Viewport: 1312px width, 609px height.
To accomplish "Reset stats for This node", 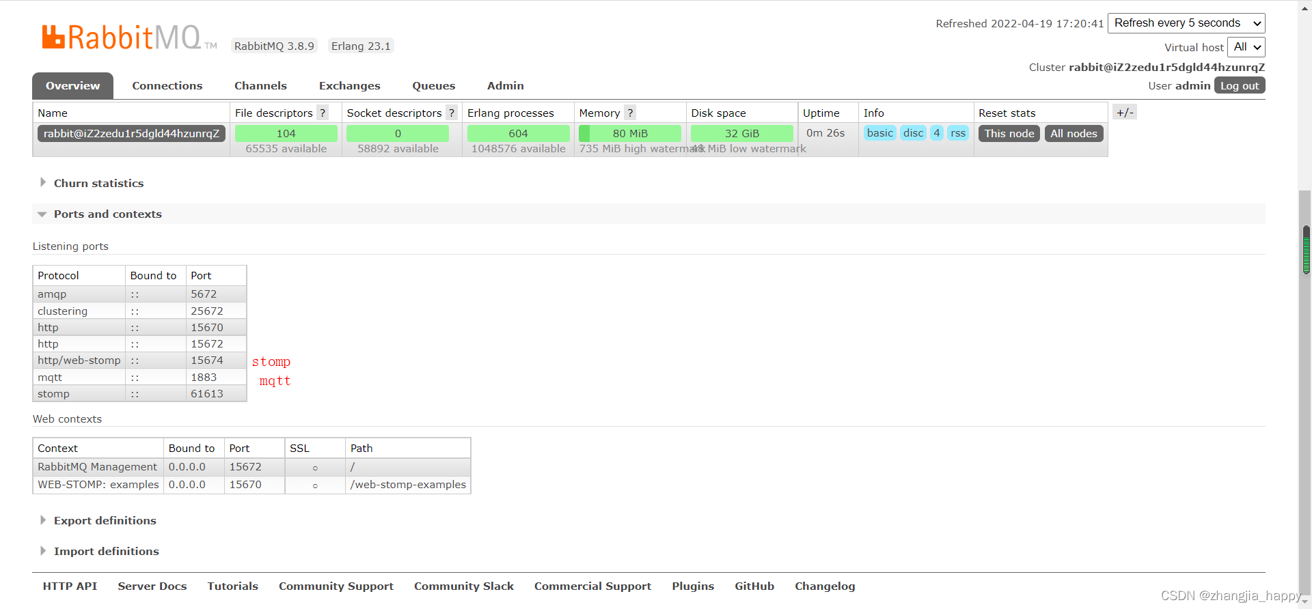I will [x=1009, y=133].
